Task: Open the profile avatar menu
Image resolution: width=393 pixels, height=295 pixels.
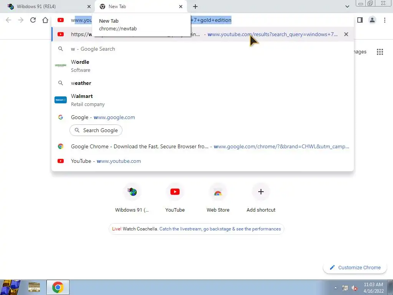Action: [x=372, y=20]
